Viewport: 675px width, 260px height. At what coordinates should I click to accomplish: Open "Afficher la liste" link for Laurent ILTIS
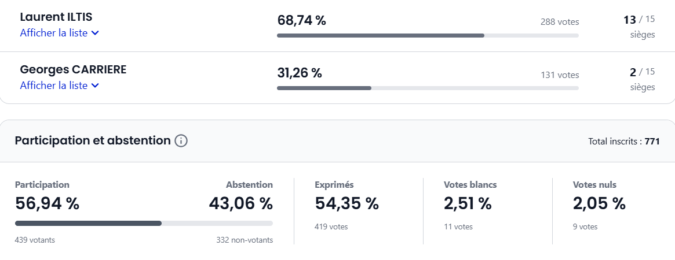[x=54, y=33]
